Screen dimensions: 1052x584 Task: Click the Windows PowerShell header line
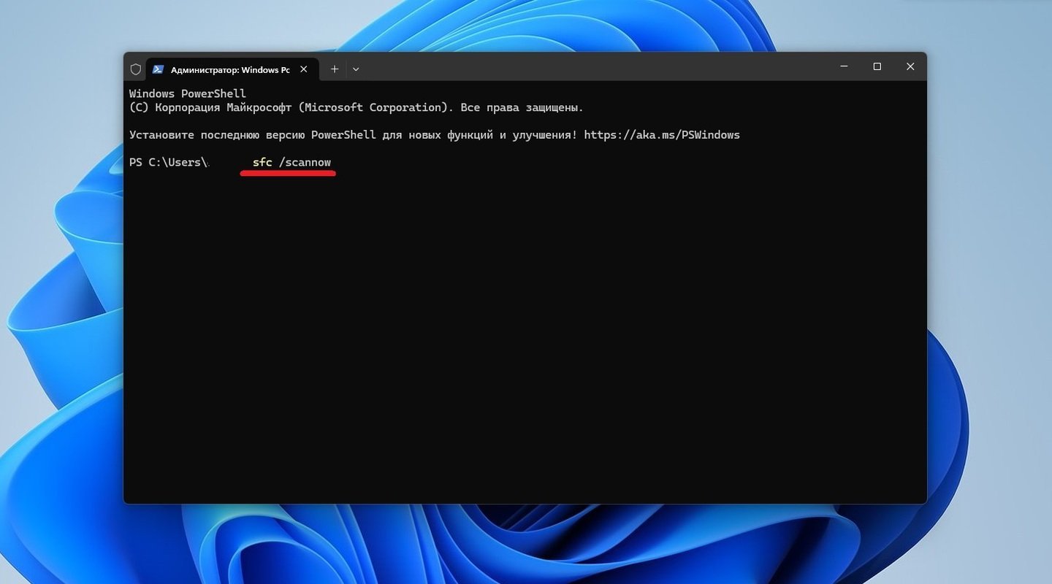pyautogui.click(x=188, y=93)
